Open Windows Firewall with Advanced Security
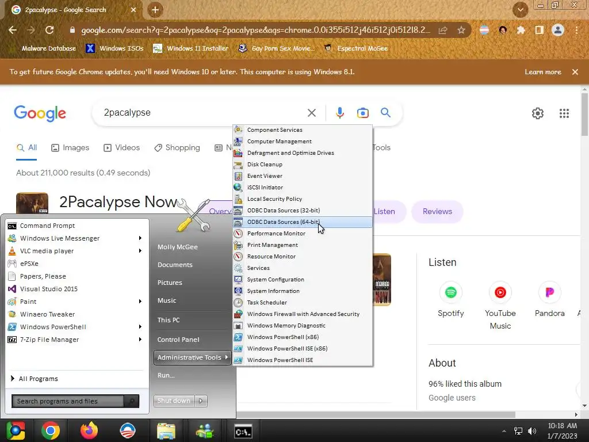The width and height of the screenshot is (589, 442). click(x=303, y=314)
